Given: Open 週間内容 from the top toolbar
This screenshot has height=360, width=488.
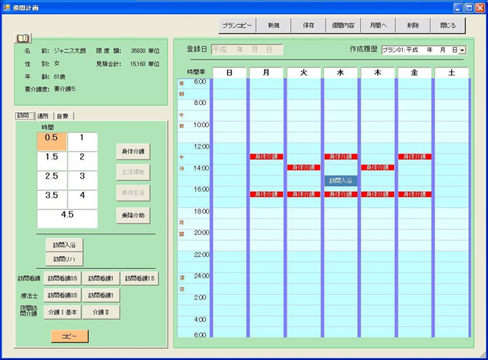Looking at the screenshot, I should [x=342, y=25].
